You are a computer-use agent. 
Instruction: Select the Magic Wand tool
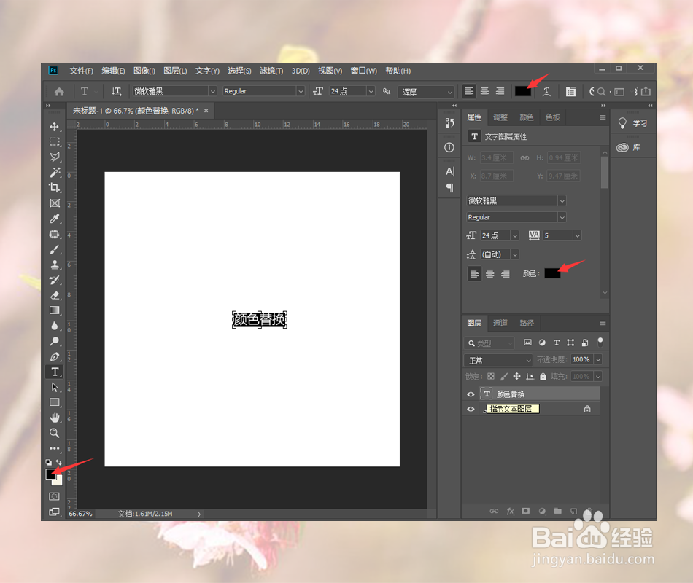click(x=55, y=172)
